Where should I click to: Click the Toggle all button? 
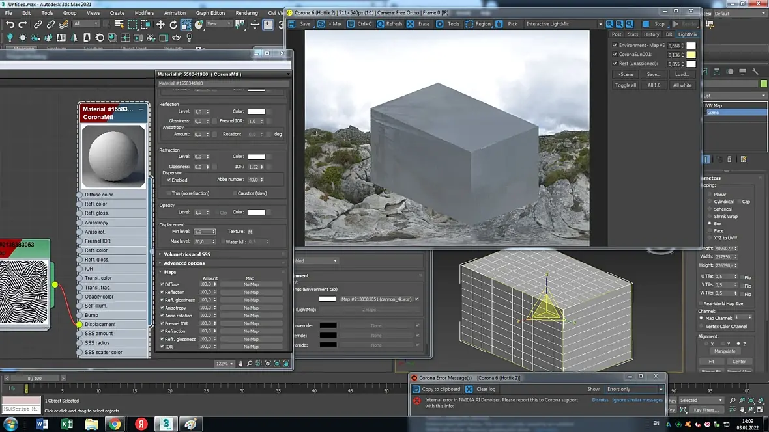626,85
